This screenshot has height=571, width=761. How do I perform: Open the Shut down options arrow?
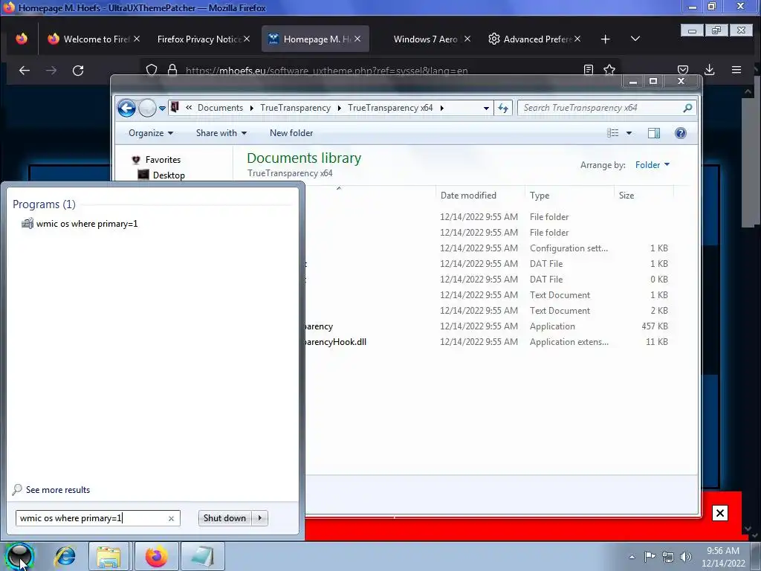point(260,518)
